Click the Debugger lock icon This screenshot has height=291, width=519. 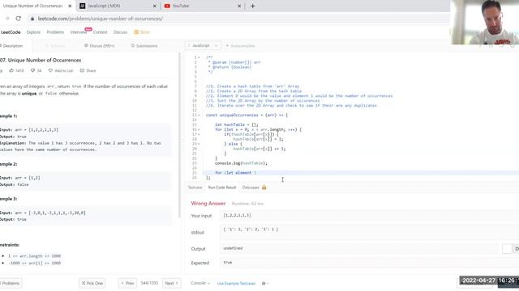click(x=264, y=188)
